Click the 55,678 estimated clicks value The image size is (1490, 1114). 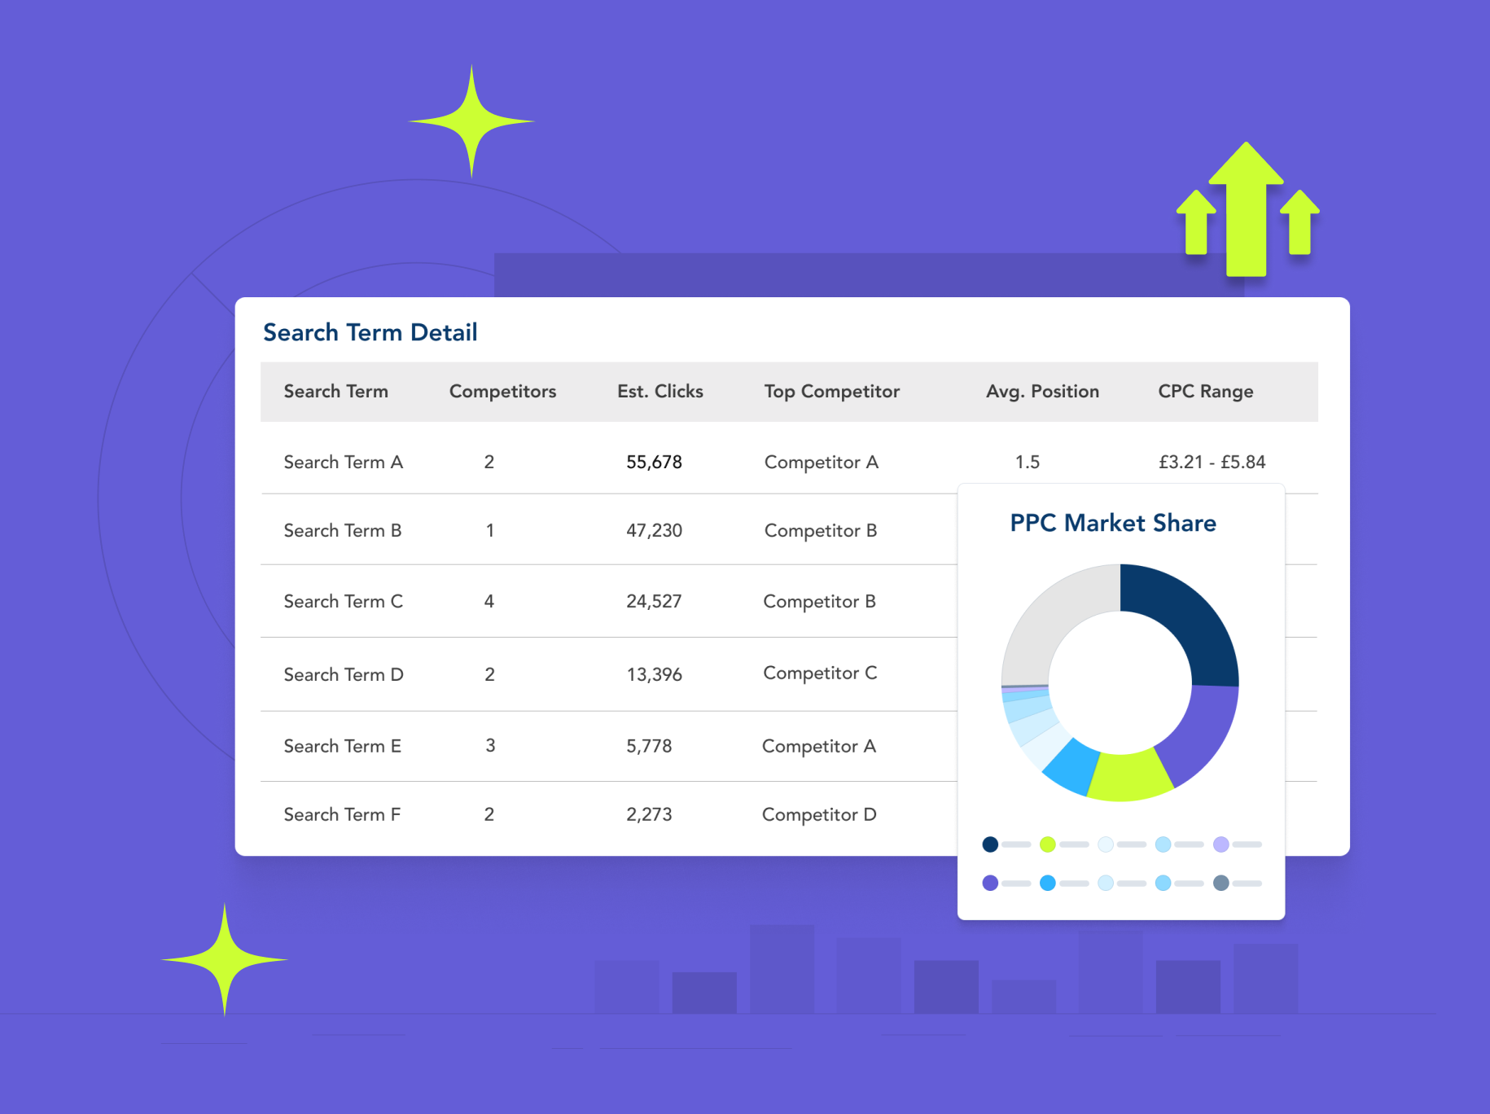tap(654, 463)
